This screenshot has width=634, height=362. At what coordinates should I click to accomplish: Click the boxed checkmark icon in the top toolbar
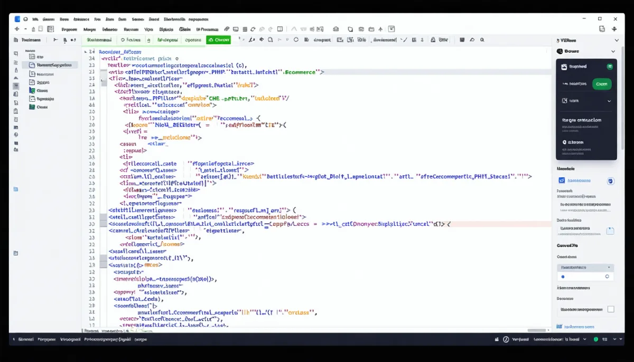click(391, 29)
